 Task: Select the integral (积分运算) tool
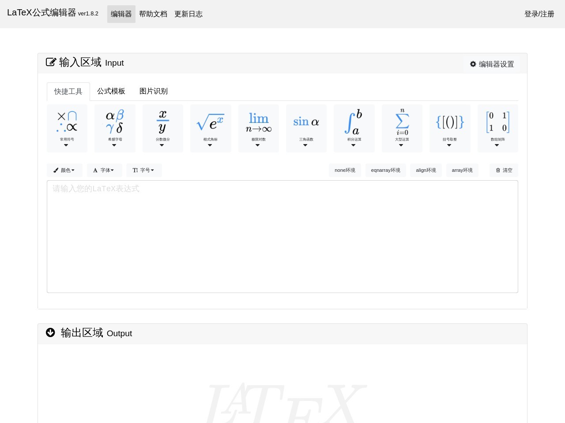[354, 128]
